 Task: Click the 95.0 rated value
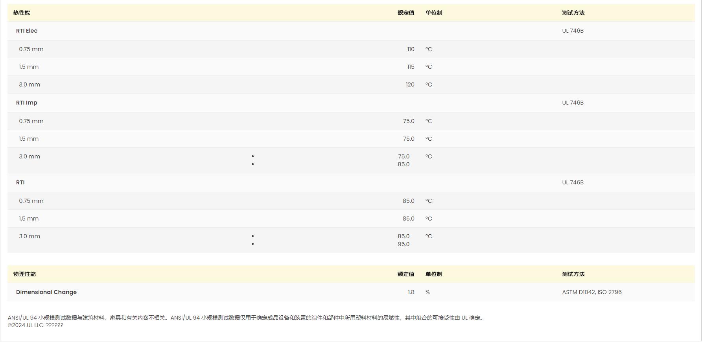pyautogui.click(x=404, y=244)
